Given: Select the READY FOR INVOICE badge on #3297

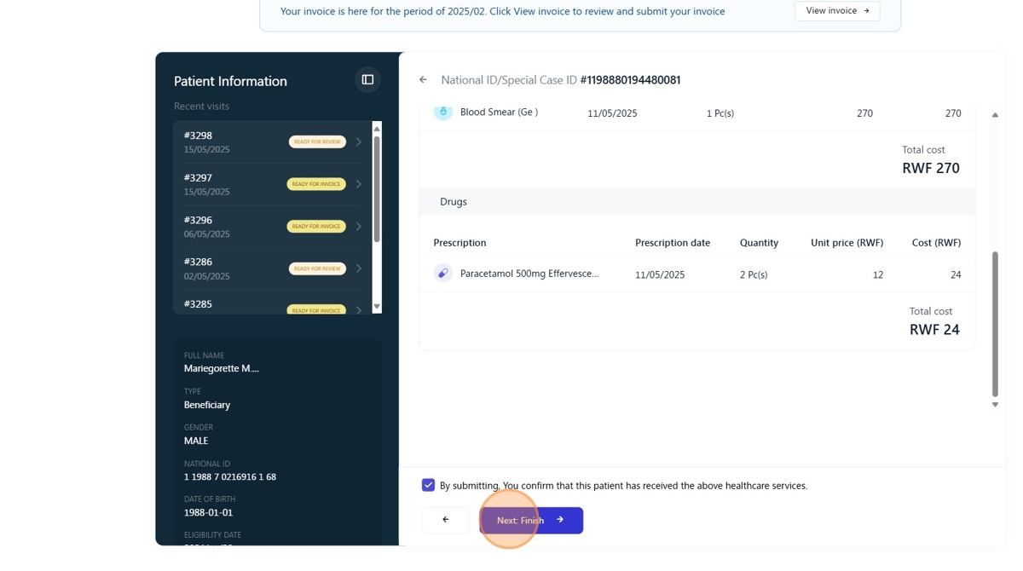Looking at the screenshot, I should click(316, 184).
